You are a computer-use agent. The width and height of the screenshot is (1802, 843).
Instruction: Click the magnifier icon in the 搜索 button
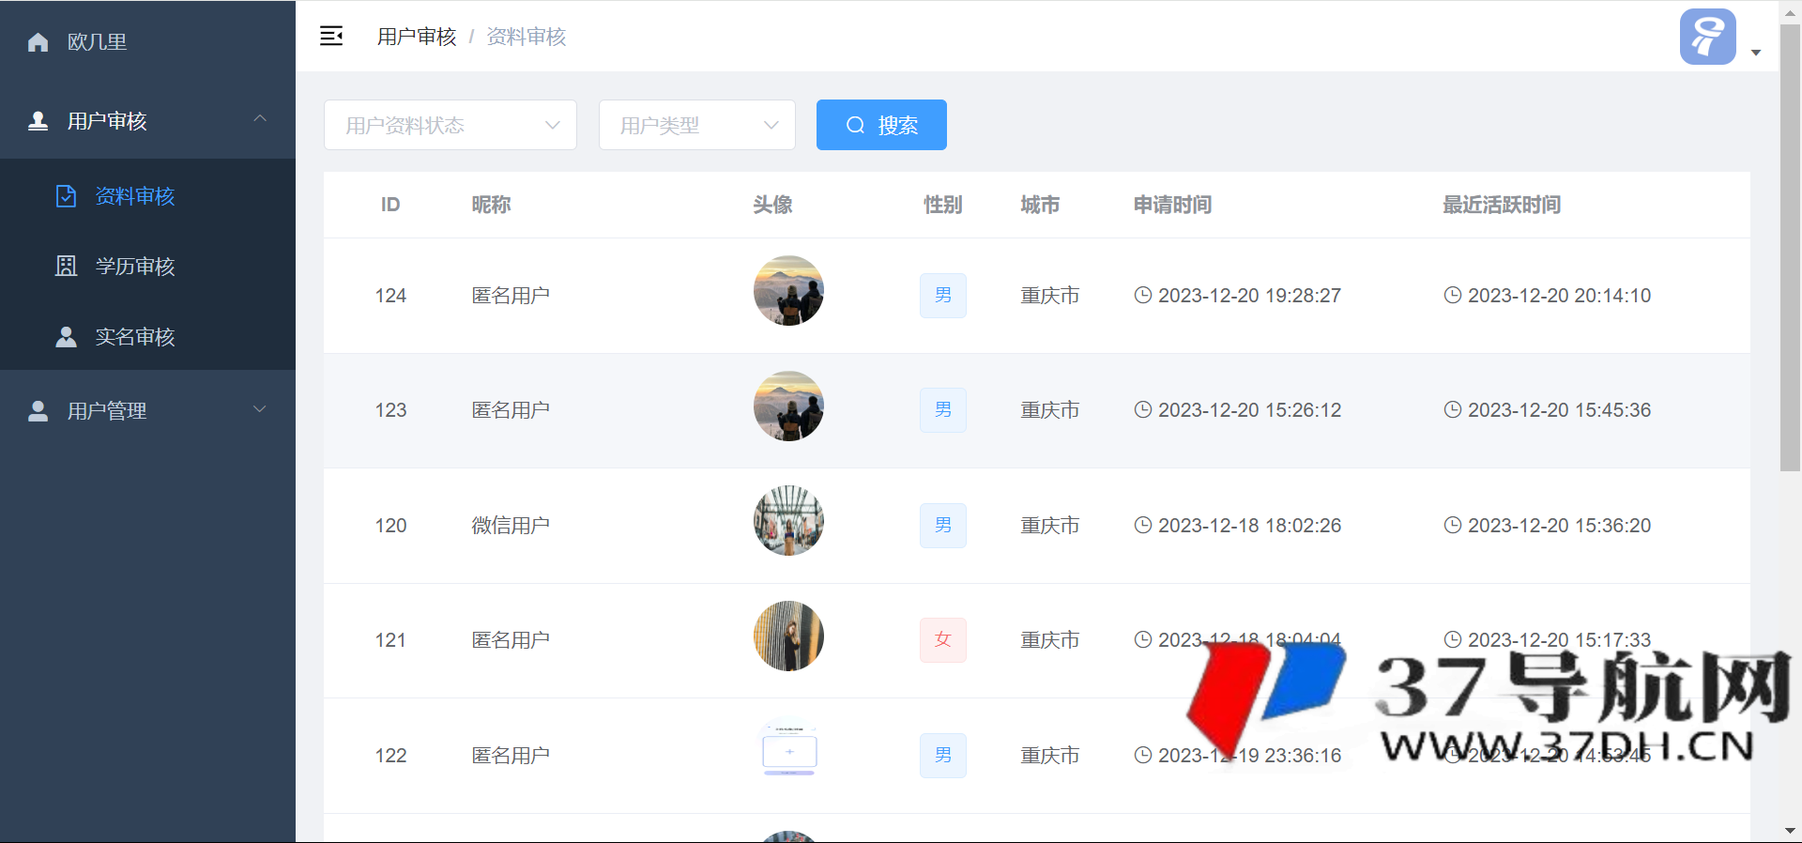(x=855, y=125)
